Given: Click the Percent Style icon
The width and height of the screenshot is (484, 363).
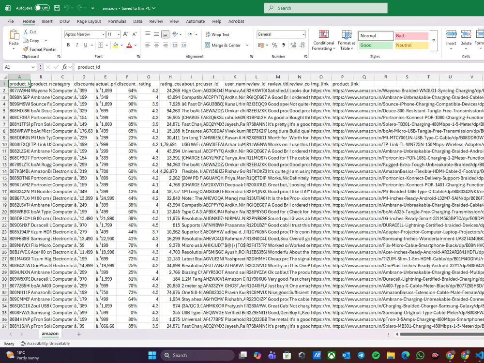Looking at the screenshot, I should pyautogui.click(x=274, y=45).
